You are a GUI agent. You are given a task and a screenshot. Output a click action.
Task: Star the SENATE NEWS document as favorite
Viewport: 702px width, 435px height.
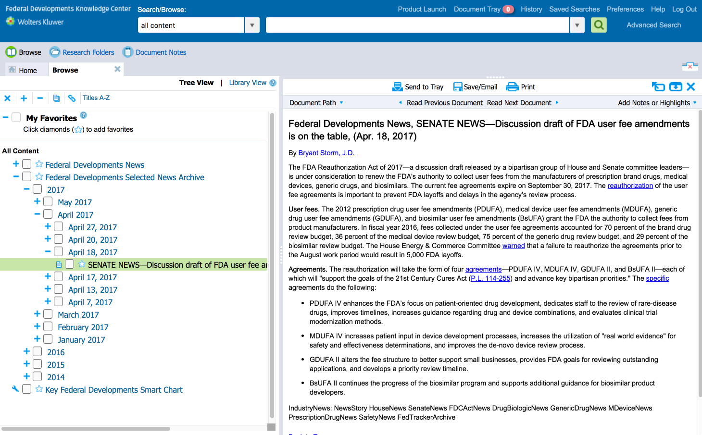point(82,264)
